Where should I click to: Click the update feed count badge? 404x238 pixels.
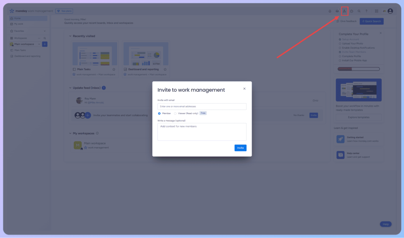pyautogui.click(x=104, y=88)
